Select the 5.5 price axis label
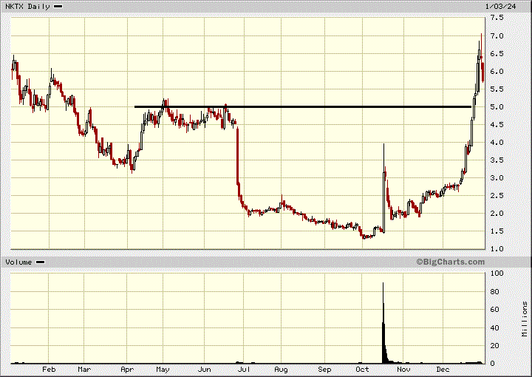This screenshot has height=377, width=532. [x=497, y=89]
